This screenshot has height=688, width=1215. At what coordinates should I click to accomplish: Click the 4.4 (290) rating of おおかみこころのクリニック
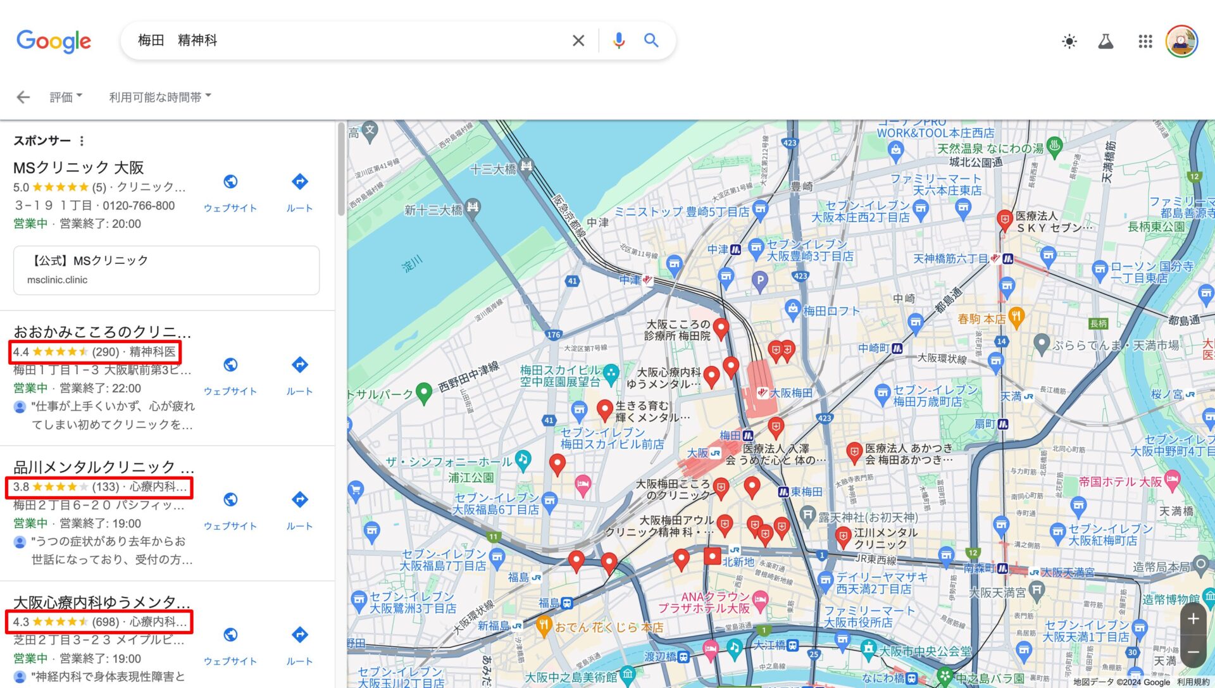point(95,352)
